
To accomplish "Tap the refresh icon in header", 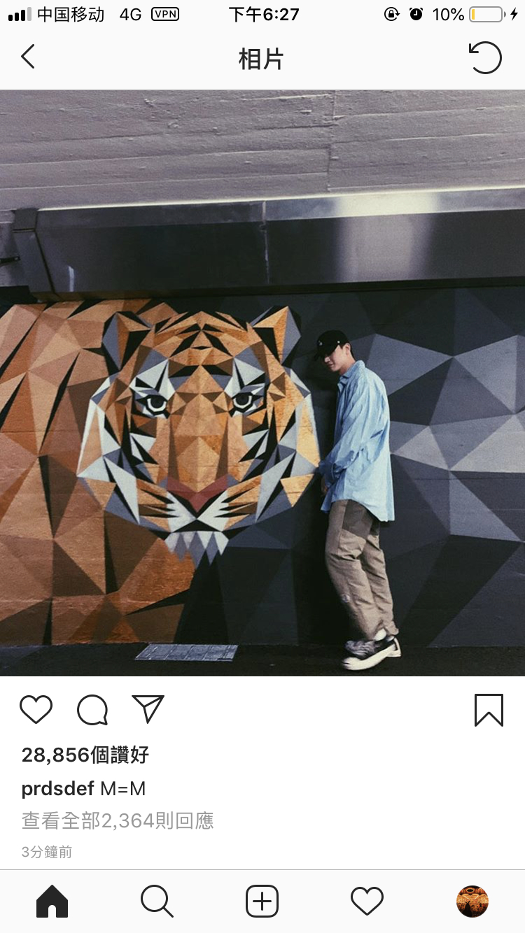I will pyautogui.click(x=485, y=57).
